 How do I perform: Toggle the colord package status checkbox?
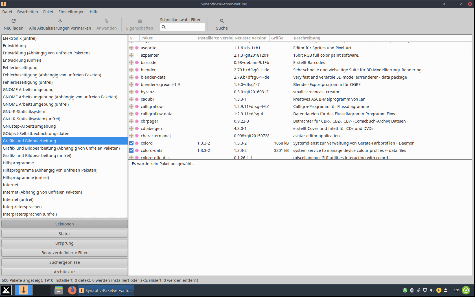point(131,143)
